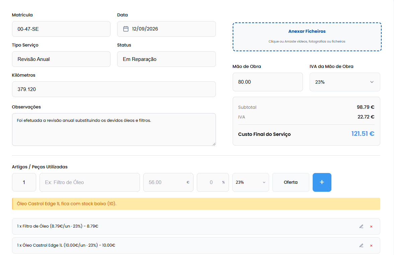Click the Artigos / Peças Utilizadas heading
394x255 pixels.
pyautogui.click(x=40, y=167)
